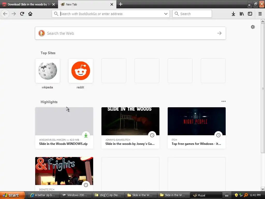Go back using the back arrow button
265x199 pixels.
tap(5, 14)
